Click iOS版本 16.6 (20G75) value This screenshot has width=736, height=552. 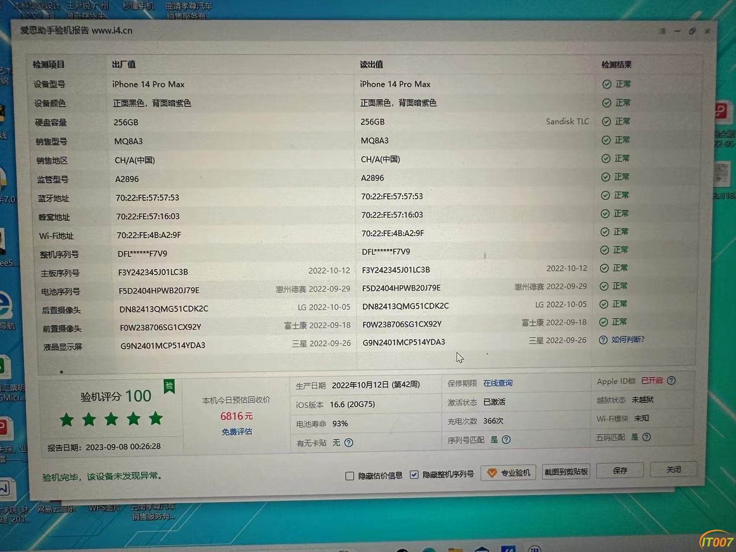352,404
